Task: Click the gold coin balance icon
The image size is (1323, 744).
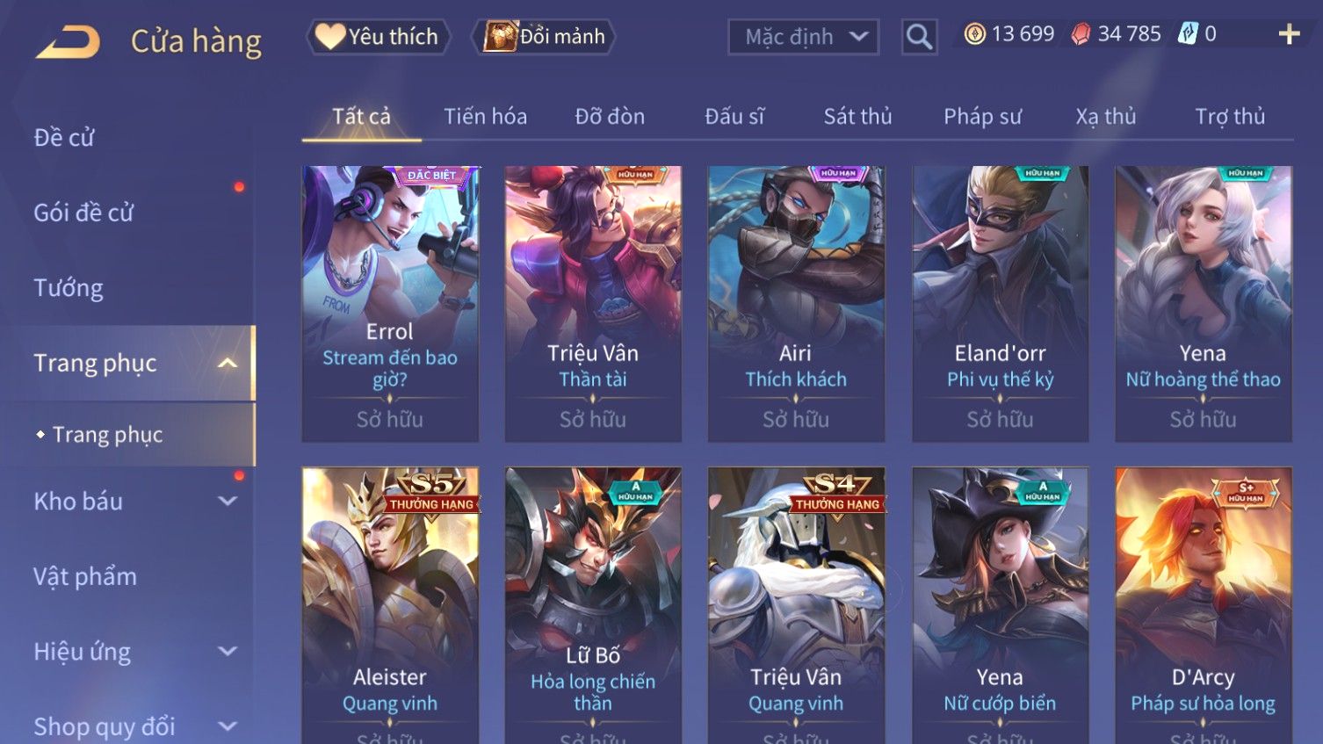Action: pyautogui.click(x=974, y=34)
